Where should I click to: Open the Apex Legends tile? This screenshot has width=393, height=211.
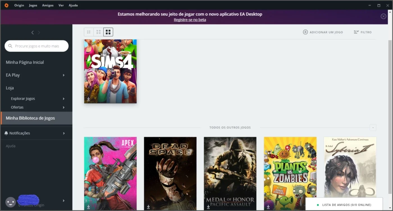point(110,173)
